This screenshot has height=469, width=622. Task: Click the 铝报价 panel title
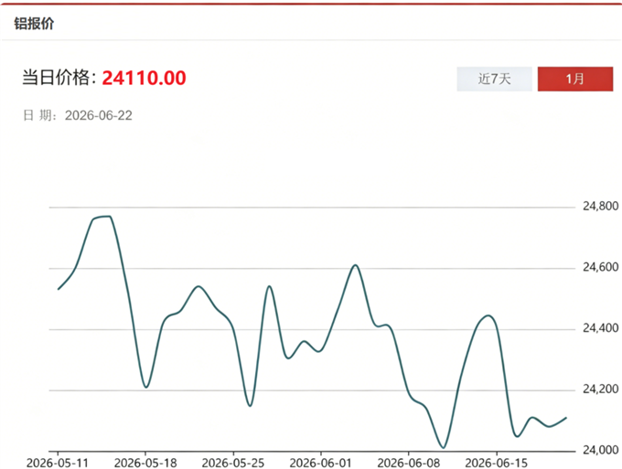[x=34, y=24]
